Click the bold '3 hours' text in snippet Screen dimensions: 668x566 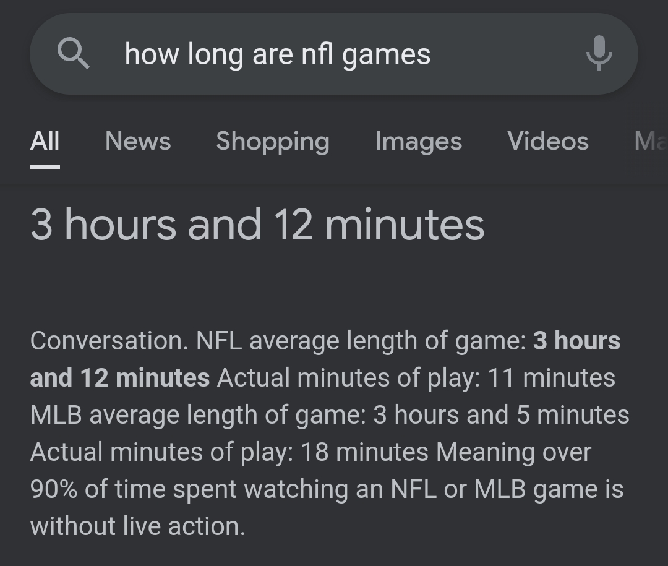pyautogui.click(x=576, y=341)
